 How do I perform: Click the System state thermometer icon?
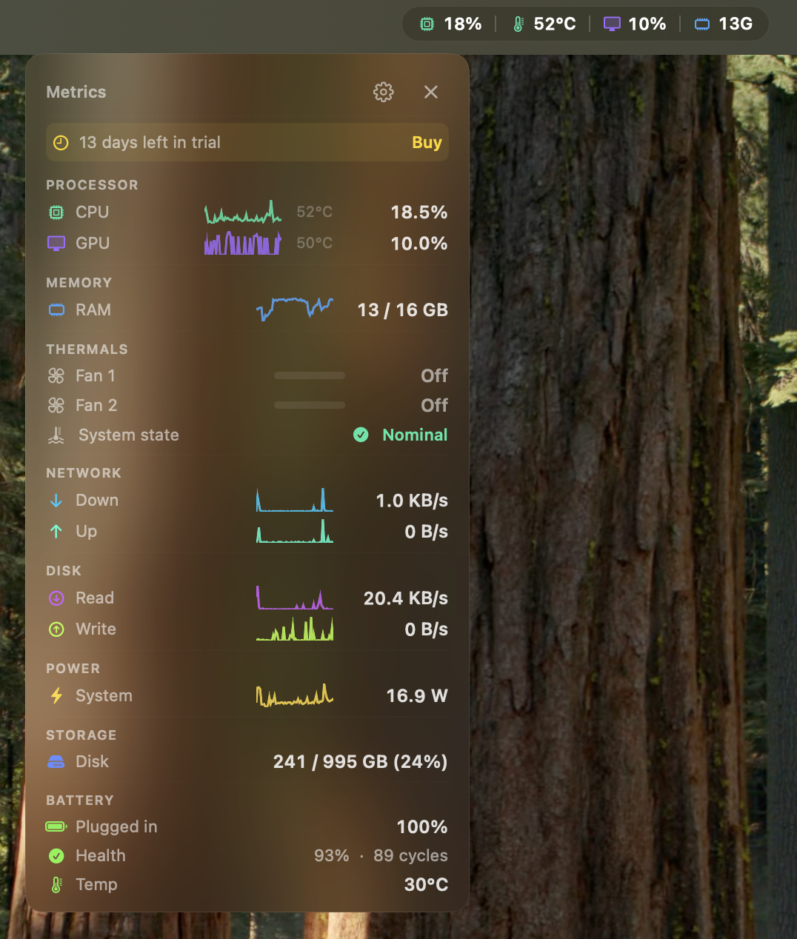click(56, 435)
